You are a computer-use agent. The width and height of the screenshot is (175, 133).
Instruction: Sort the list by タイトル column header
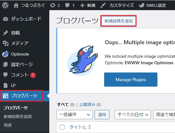[78, 127]
